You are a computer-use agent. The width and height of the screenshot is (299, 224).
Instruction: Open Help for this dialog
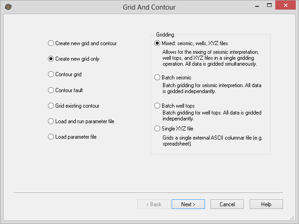pos(266,204)
